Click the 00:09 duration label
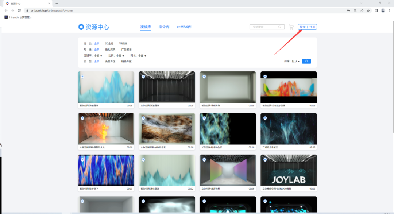The width and height of the screenshot is (394, 214). tap(251, 188)
